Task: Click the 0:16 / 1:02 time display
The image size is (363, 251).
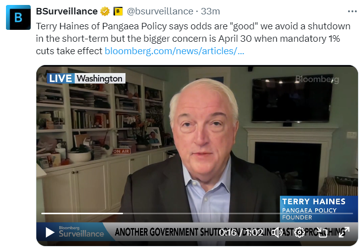Action: [241, 232]
